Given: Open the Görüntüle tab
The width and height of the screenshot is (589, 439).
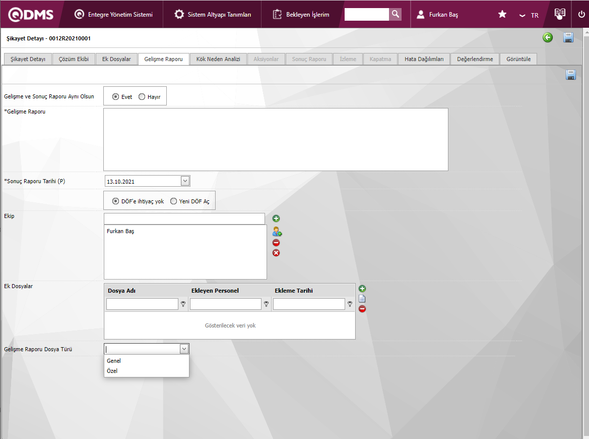Looking at the screenshot, I should pos(518,59).
